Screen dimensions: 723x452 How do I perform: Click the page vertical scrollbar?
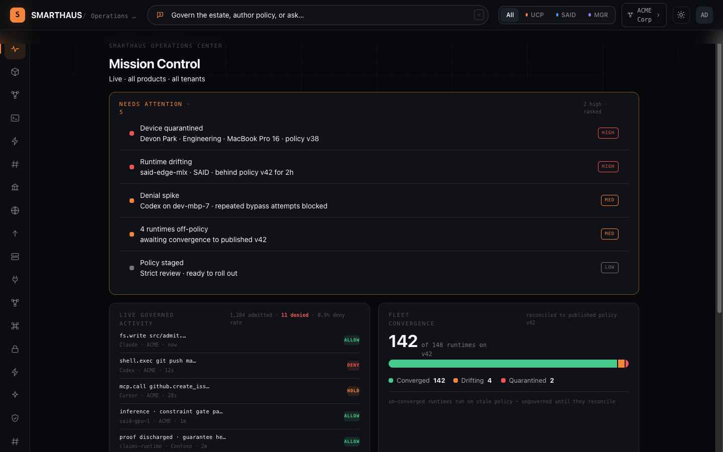[x=719, y=178]
